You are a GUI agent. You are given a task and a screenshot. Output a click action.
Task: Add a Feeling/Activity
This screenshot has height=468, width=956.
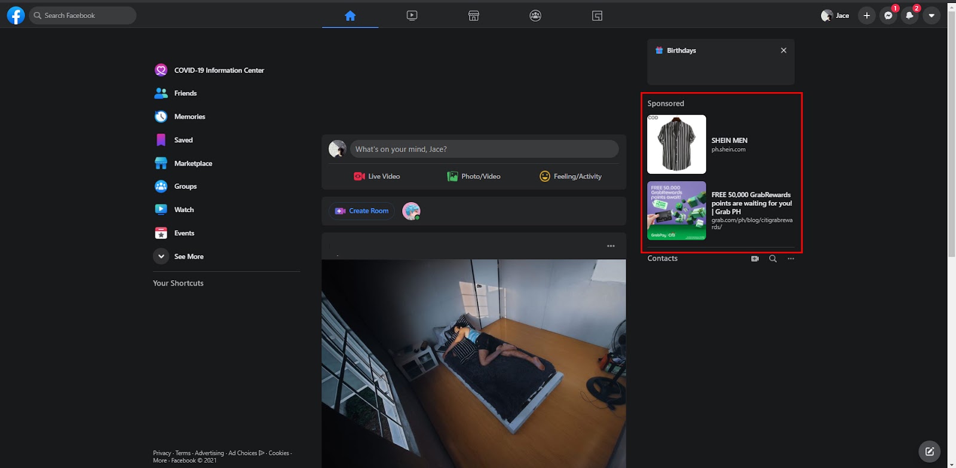point(571,176)
